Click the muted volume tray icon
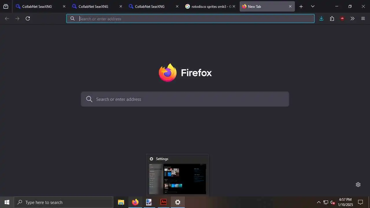Viewport: 370px width, 208px height. click(x=333, y=202)
